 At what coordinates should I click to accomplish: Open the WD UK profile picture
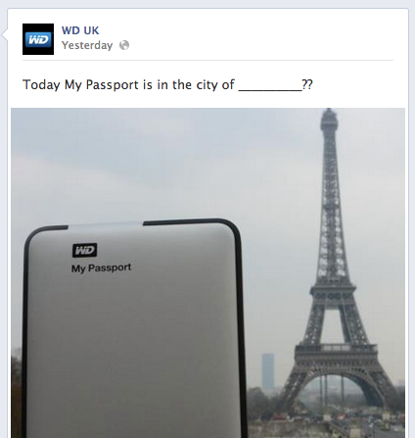click(38, 39)
